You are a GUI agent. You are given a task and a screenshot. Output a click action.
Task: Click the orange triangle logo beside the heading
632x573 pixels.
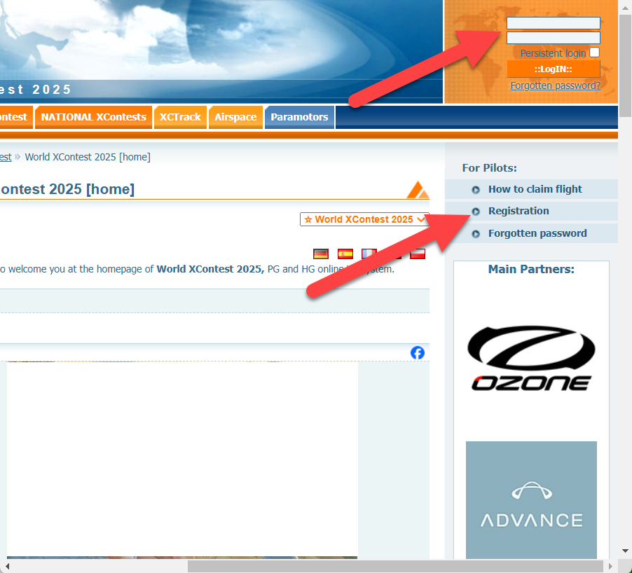coord(418,189)
